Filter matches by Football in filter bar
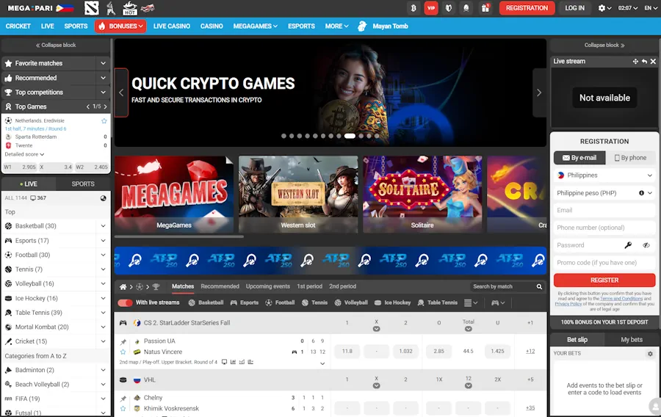Viewport: 661px width, 417px height. point(280,303)
